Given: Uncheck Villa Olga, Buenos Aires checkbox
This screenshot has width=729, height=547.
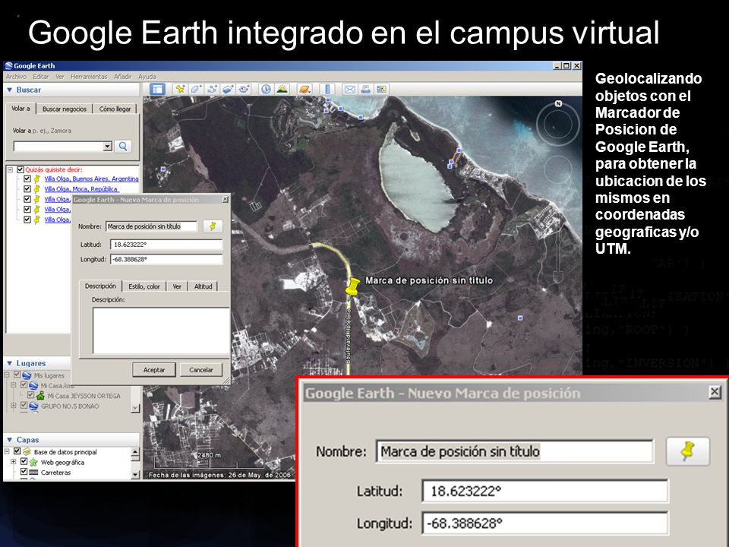Looking at the screenshot, I should click(x=27, y=179).
